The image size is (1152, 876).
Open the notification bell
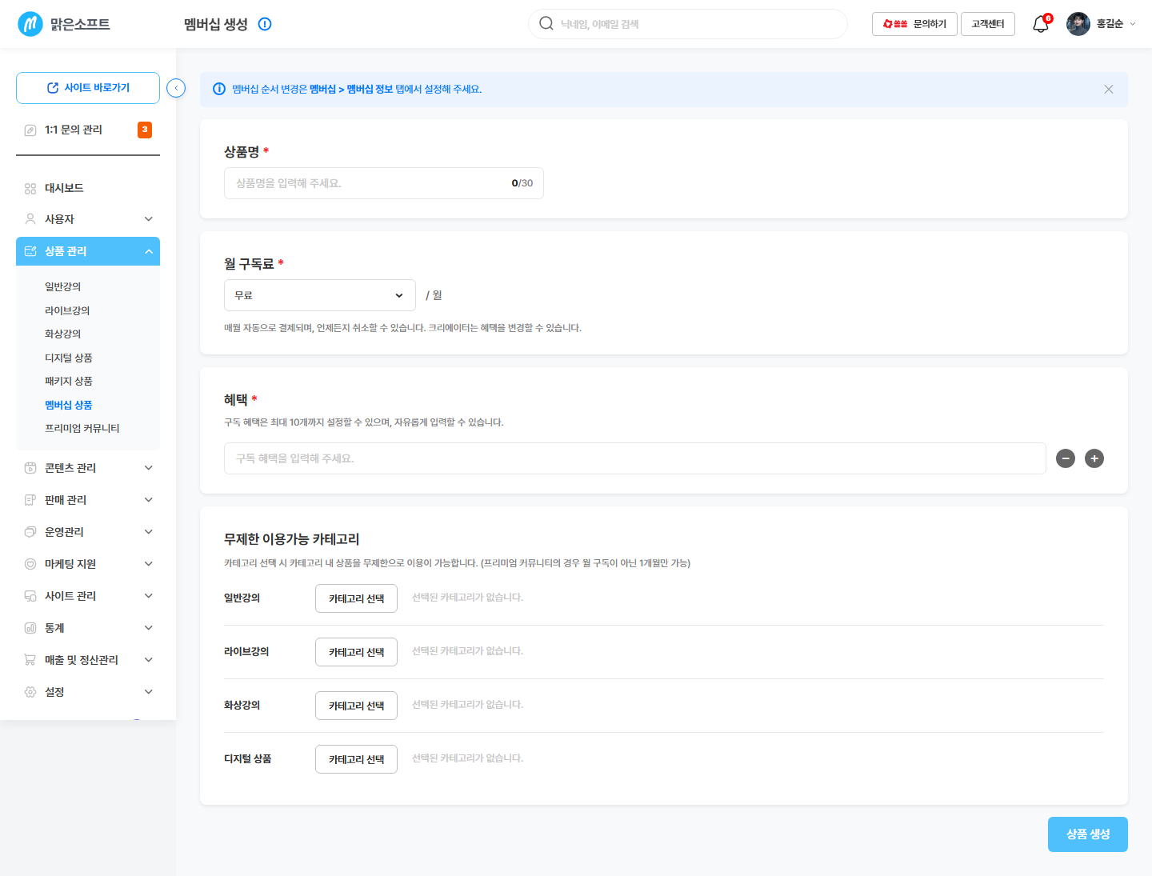click(1041, 24)
